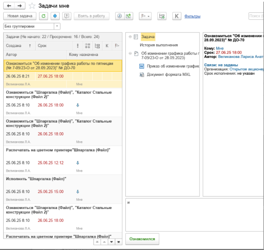Collapse the 'Задача' tree node
Image resolution: width=264 pixels, height=250 pixels.
click(130, 37)
